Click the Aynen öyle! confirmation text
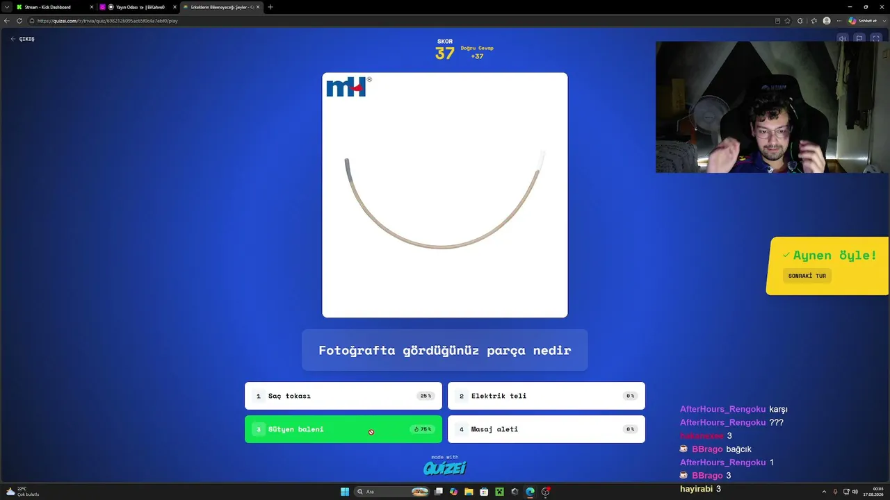 pos(834,255)
